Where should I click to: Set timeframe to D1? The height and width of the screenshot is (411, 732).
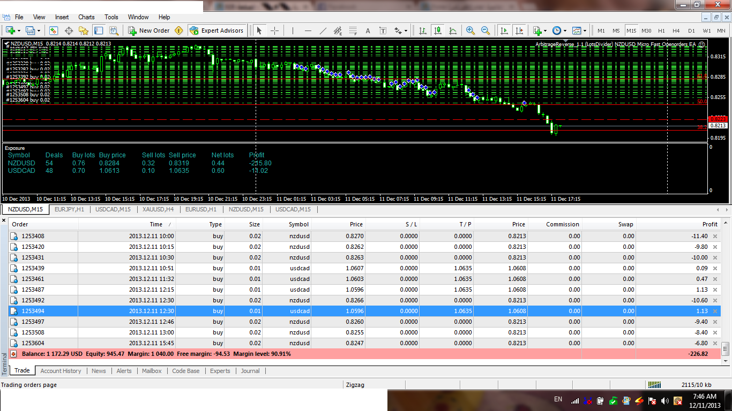click(x=691, y=31)
